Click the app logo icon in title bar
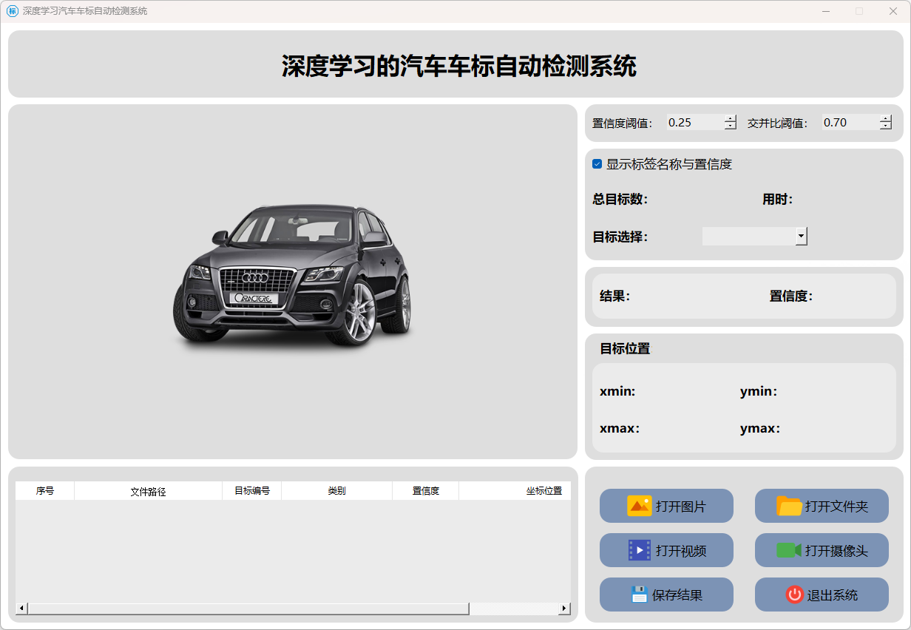The height and width of the screenshot is (630, 911). point(12,11)
